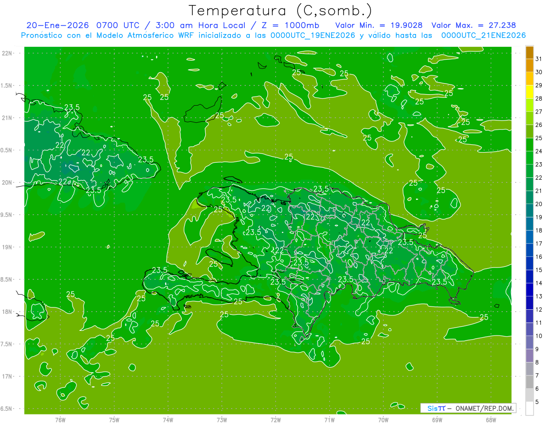Click the color scale label "12"

pos(539,310)
